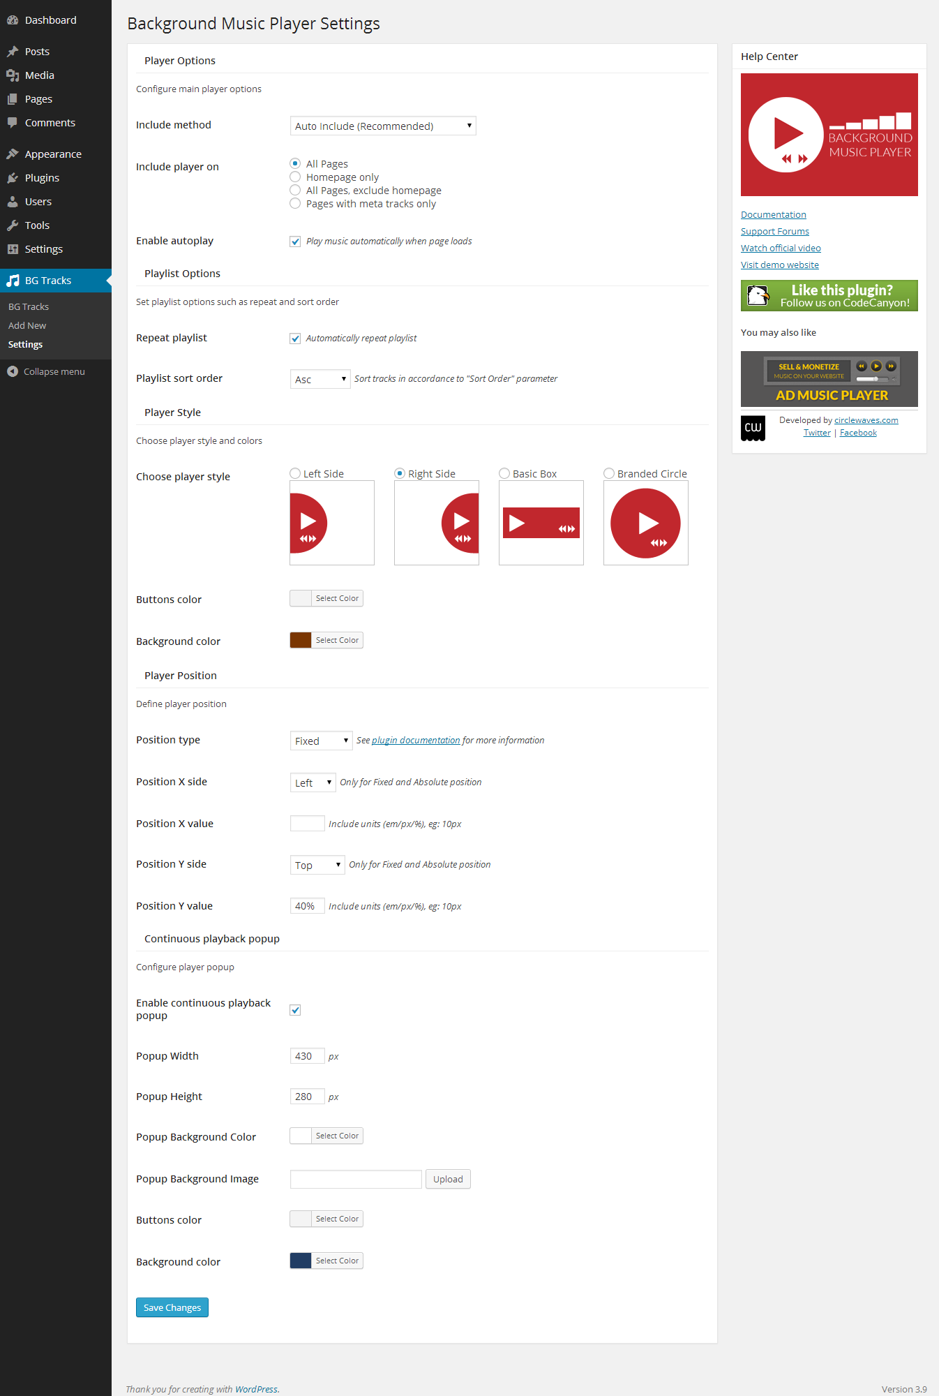Click the Collapse menu arrow icon
The height and width of the screenshot is (1396, 939).
pyautogui.click(x=13, y=371)
